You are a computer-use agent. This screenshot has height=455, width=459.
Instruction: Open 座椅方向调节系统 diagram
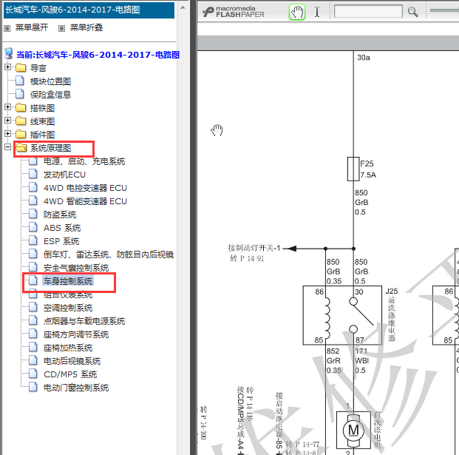pos(76,334)
